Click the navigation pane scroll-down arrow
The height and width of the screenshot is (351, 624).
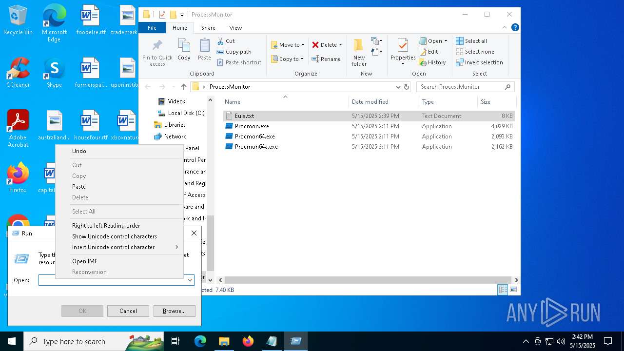211,280
